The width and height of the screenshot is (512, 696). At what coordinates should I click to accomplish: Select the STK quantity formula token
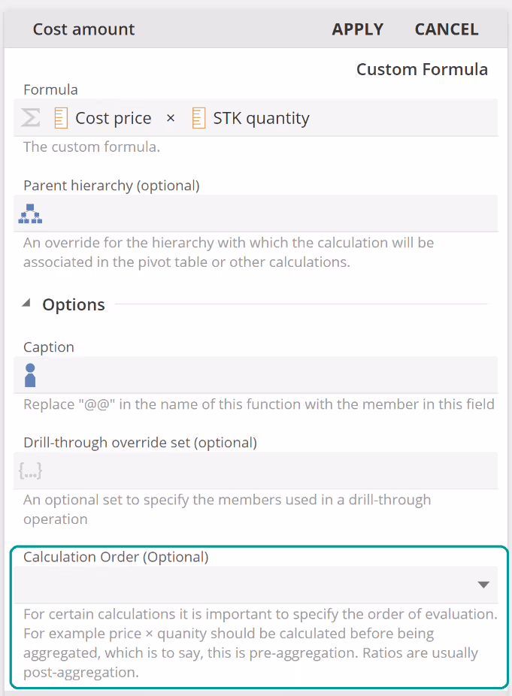point(260,118)
